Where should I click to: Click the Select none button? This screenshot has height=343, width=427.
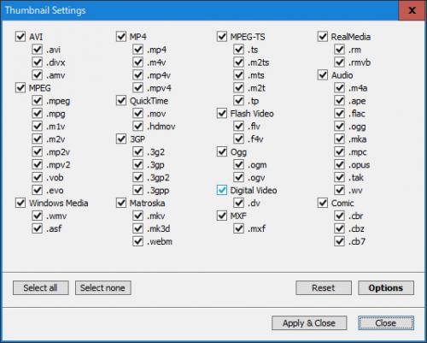coord(103,288)
